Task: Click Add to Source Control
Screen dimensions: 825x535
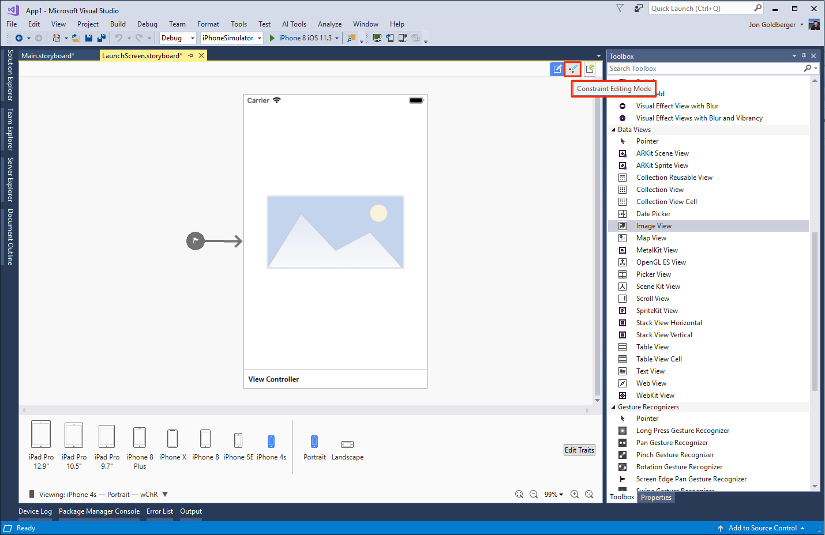Action: click(x=762, y=528)
